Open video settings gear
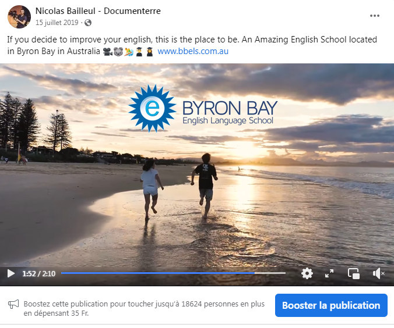 [x=307, y=273]
